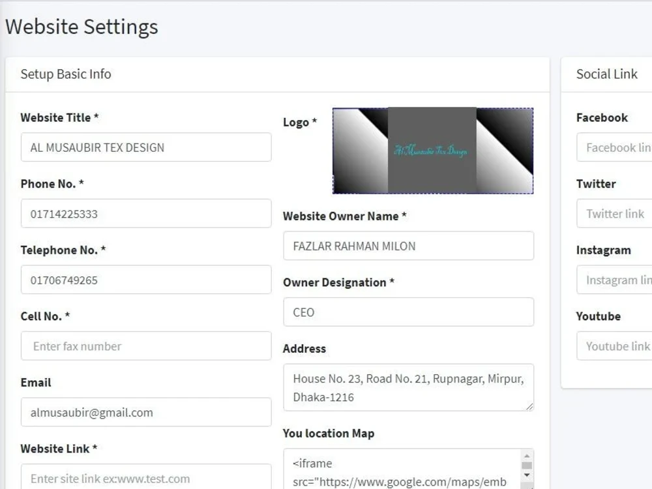Image resolution: width=652 pixels, height=489 pixels.
Task: Click the Phone No. label
Action: (52, 184)
